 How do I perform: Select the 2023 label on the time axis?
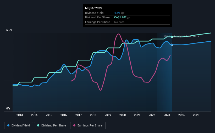point(167,115)
